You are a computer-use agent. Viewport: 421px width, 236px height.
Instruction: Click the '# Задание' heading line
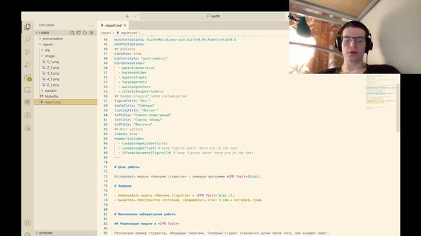point(123,186)
